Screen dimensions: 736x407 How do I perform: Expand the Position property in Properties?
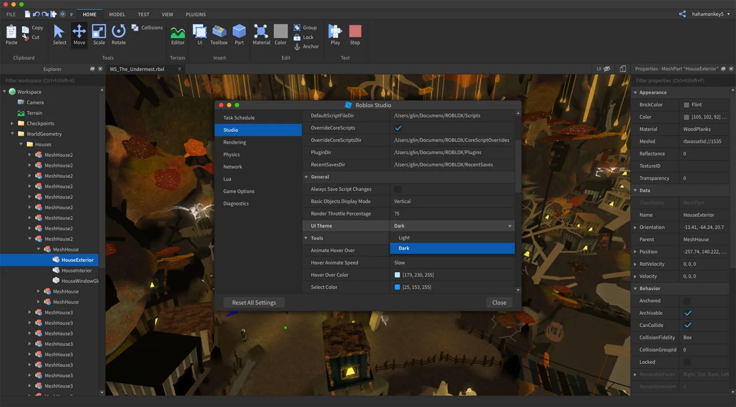coord(636,252)
